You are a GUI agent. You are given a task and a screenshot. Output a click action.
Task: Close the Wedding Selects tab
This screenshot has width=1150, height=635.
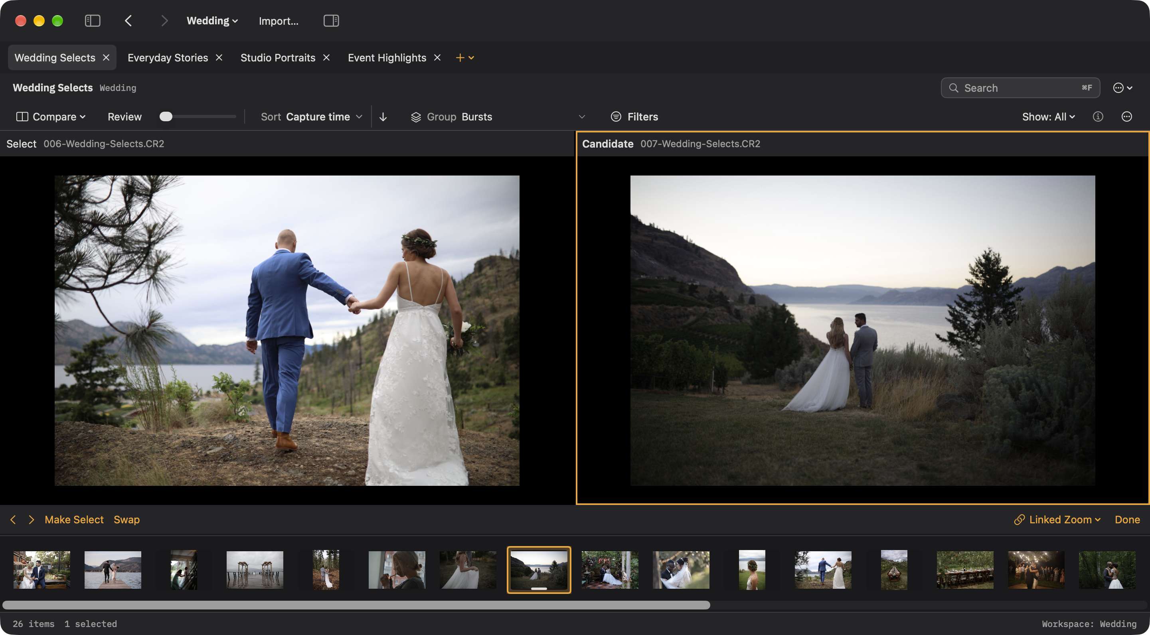[106, 57]
